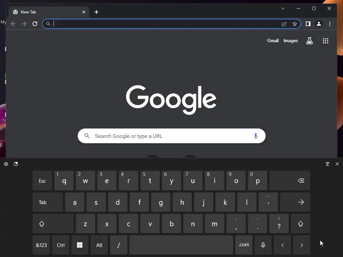Open the emoji and clipboard panel icon

click(16, 164)
